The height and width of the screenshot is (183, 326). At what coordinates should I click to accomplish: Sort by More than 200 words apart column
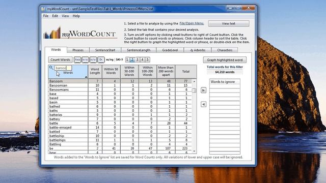pyautogui.click(x=166, y=71)
